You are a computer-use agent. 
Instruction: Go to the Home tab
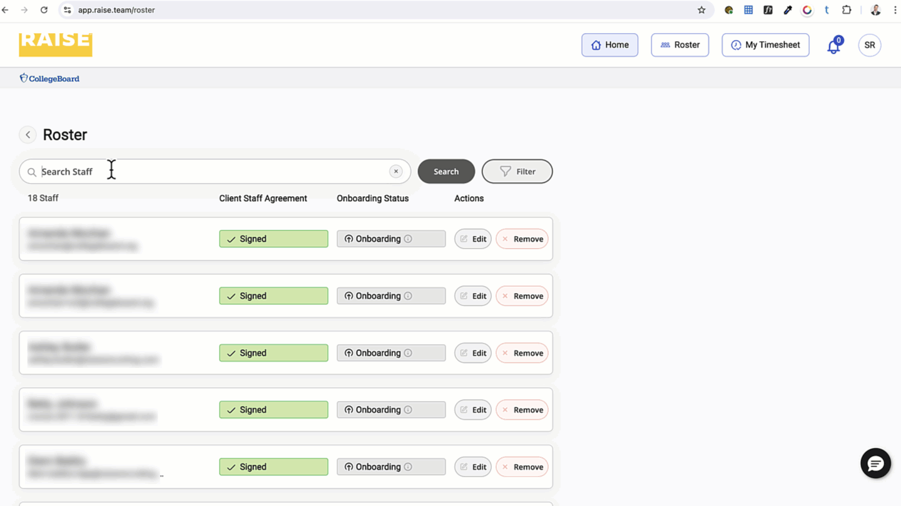(609, 45)
